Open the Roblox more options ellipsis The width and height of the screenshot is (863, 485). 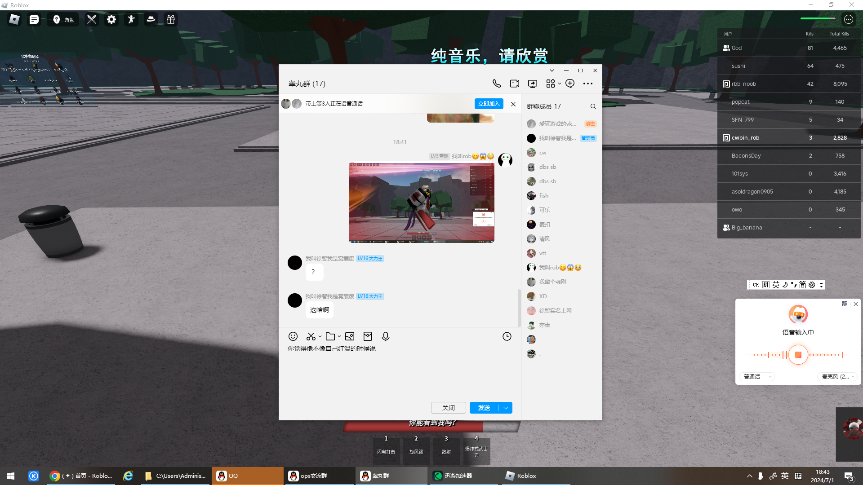click(849, 19)
